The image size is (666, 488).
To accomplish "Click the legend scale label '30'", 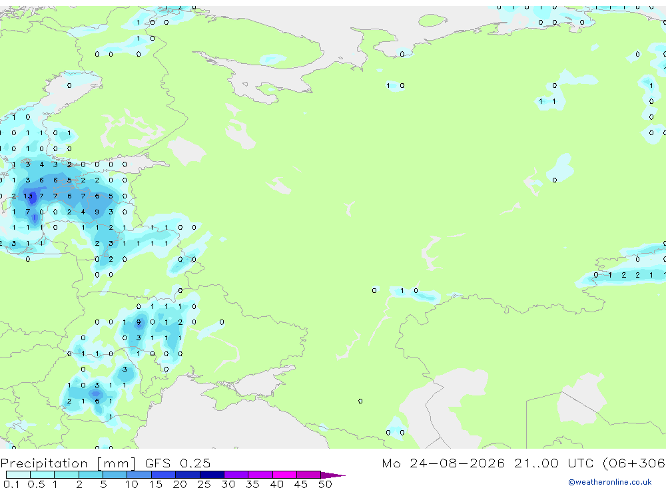I will tap(228, 484).
